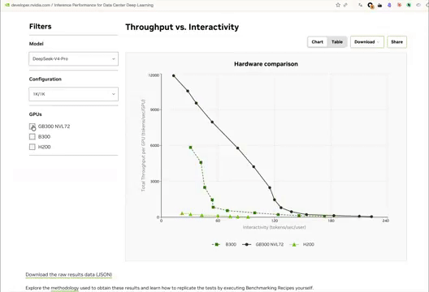The height and width of the screenshot is (292, 429).
Task: Open the Download dropdown menu
Action: (x=367, y=42)
